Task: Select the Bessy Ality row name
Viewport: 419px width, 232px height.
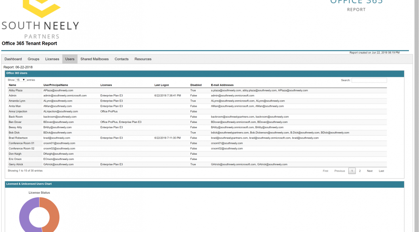Action: [15, 127]
